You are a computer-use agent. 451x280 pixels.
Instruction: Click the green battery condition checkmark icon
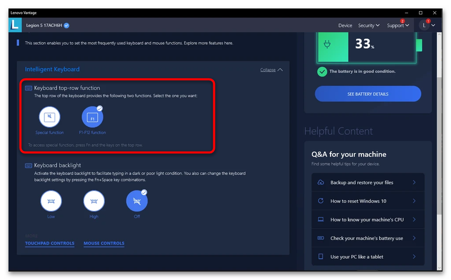point(322,72)
